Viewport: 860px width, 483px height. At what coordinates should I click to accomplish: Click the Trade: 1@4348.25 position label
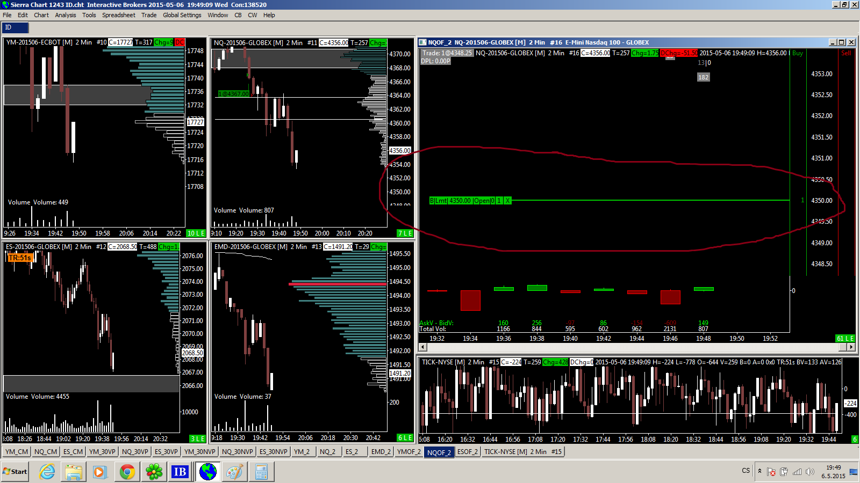(447, 53)
